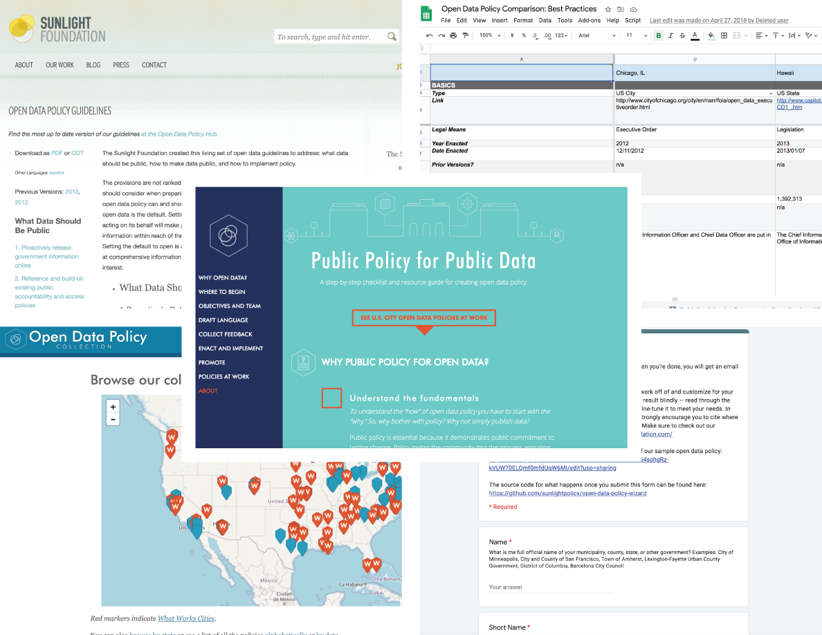Select POLICIES AT WORK in the sidebar
The width and height of the screenshot is (822, 635).
(x=224, y=377)
